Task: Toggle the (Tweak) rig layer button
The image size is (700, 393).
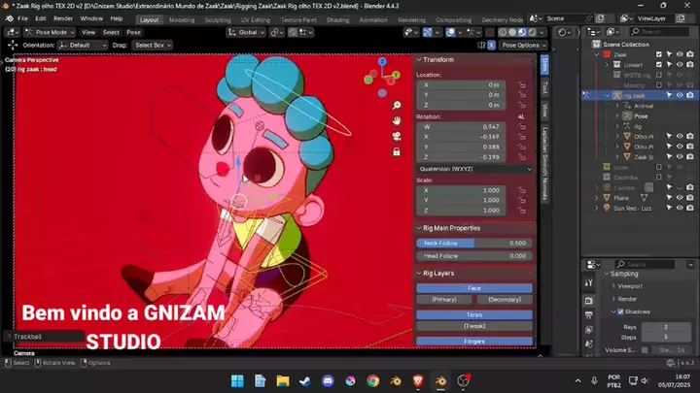Action: (x=474, y=326)
